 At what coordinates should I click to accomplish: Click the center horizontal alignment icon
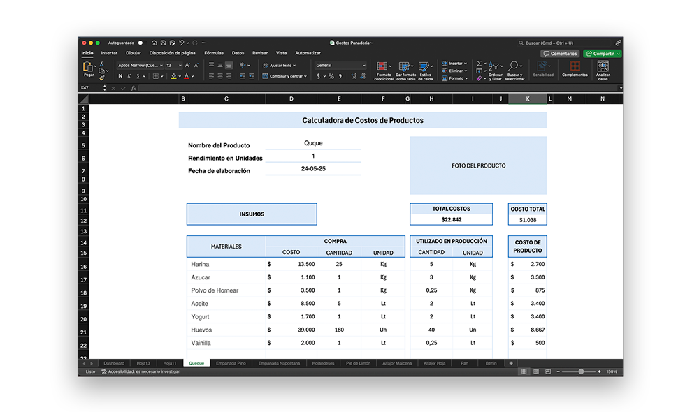[x=219, y=76]
